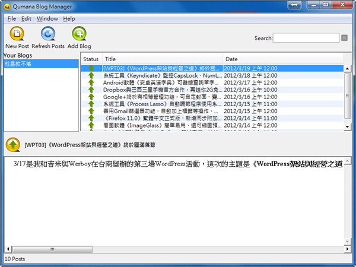Sort posts by the Title column header
Viewport: 356px width, 267px height.
pyautogui.click(x=163, y=59)
